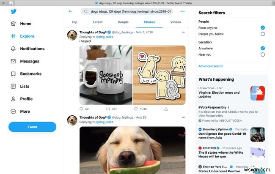The image size is (275, 174).
Task: Select 'Near you' location option
Action: (263, 54)
